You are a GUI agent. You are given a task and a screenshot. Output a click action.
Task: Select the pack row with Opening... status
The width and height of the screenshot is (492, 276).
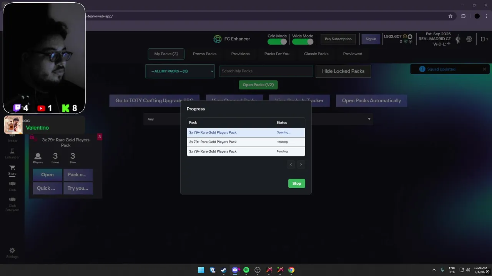(246, 133)
